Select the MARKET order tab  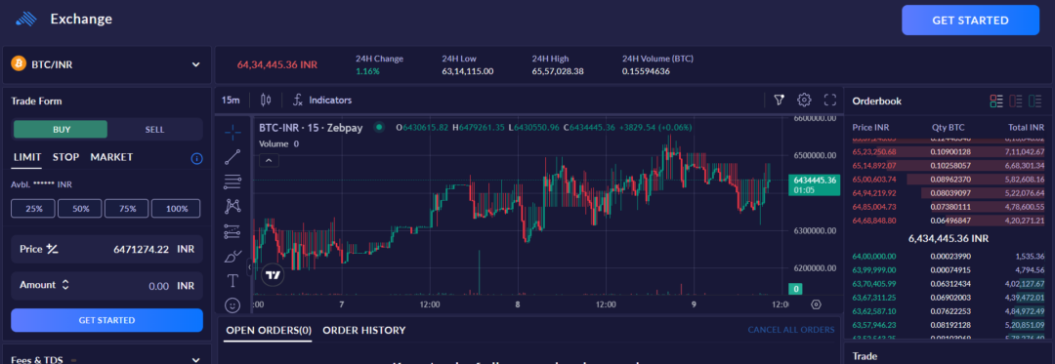[111, 157]
